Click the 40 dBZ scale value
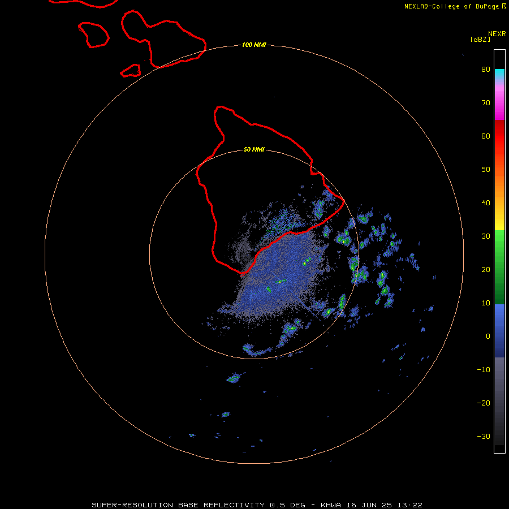This screenshot has width=509, height=509. [x=486, y=203]
